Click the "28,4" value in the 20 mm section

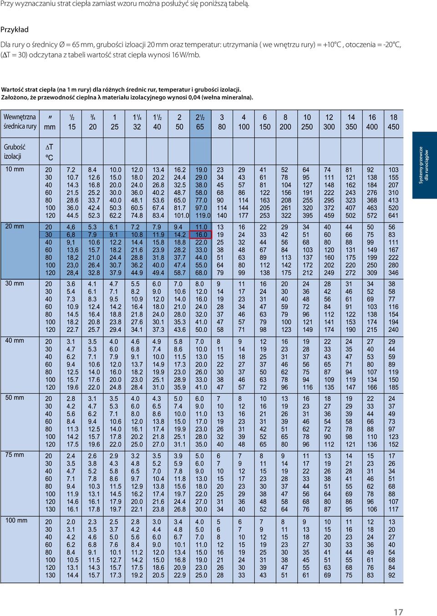72,273
